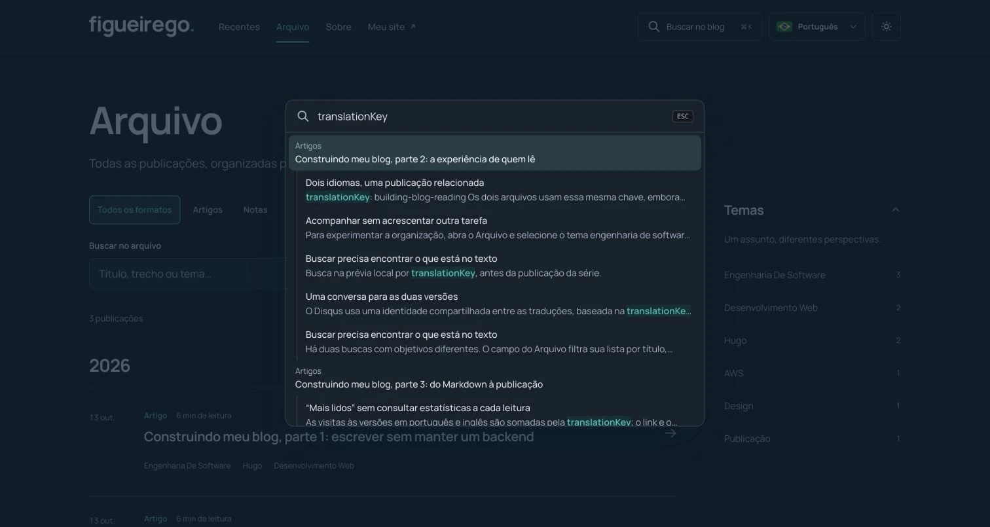Click the external arrow icon beside Meu site
This screenshot has height=527, width=990.
[412, 27]
